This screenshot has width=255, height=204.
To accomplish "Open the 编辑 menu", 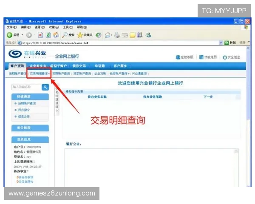I will click(25, 27).
